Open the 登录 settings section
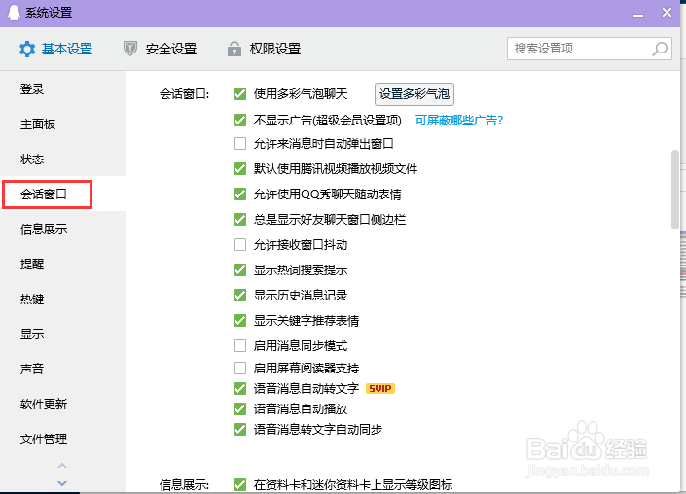The image size is (686, 494). [32, 89]
